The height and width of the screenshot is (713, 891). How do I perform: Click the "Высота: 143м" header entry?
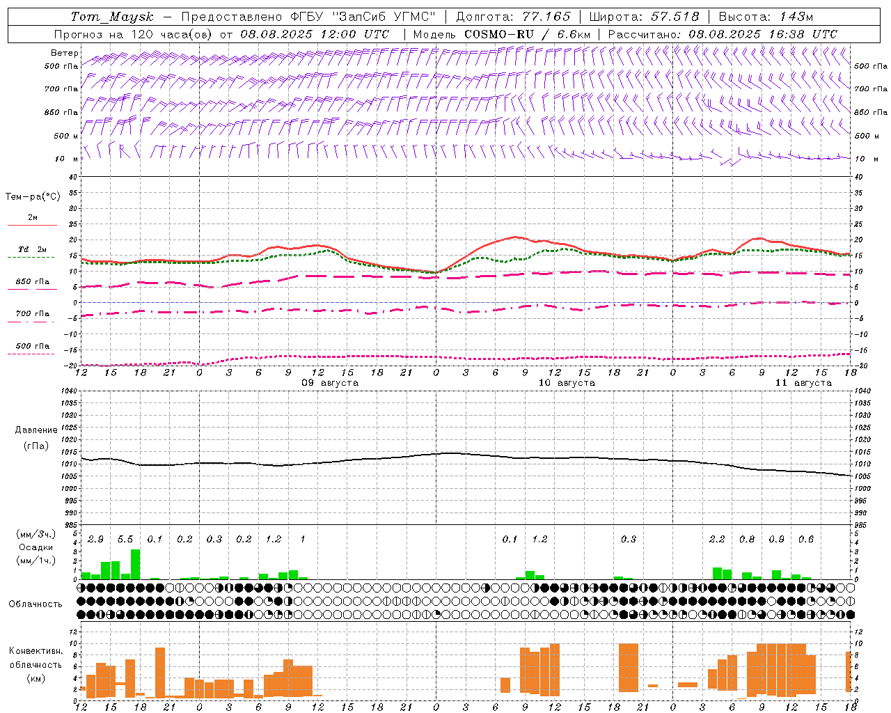[766, 17]
